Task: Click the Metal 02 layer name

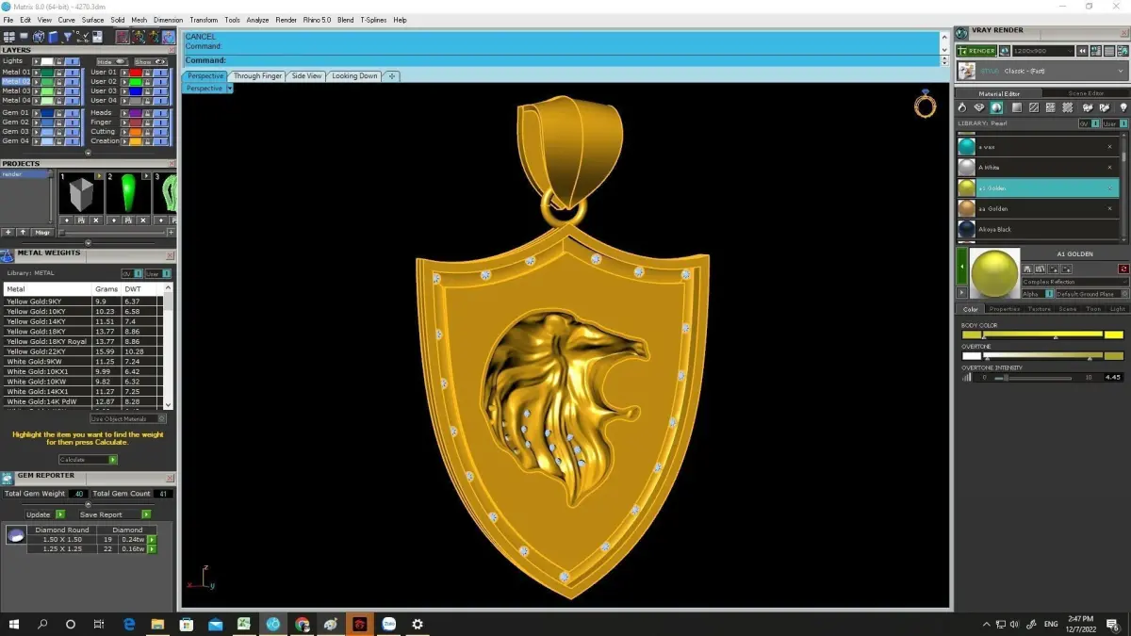Action: coord(16,81)
